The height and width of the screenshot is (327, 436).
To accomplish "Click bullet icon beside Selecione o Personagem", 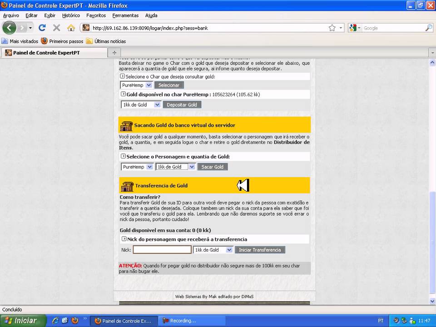I will (123, 156).
